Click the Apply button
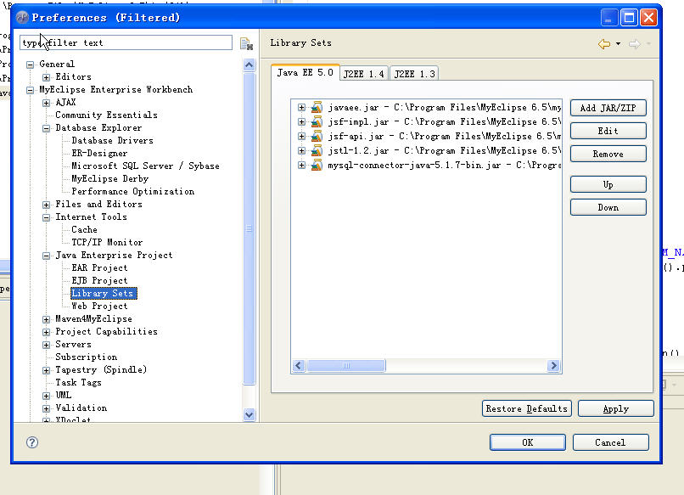This screenshot has height=495, width=684. pyautogui.click(x=615, y=409)
